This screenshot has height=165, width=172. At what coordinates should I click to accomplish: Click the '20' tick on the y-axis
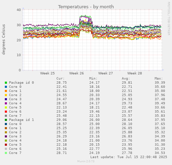(19, 40)
